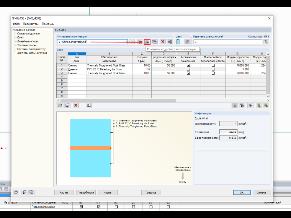Toggle laminated safety glass checkbox for layer 3
291x218 pixels.
213,73
